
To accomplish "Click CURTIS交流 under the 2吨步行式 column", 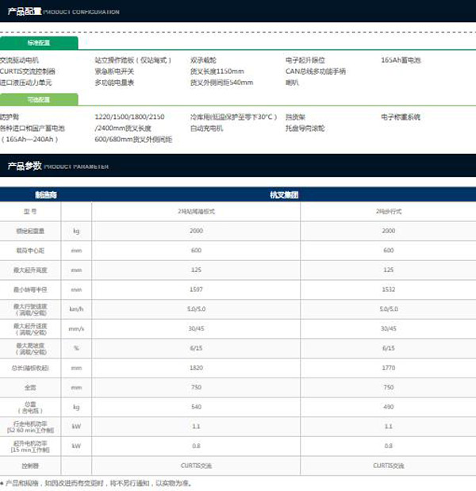I will coord(388,465).
